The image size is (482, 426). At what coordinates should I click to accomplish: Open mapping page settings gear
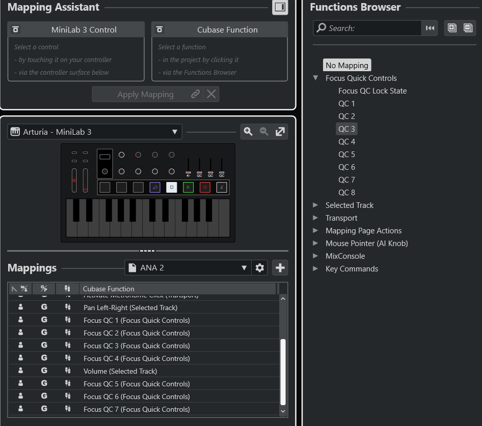[260, 268]
